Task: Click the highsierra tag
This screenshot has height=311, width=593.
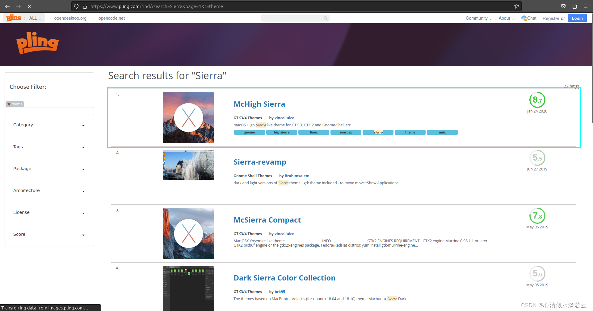Action: point(282,133)
